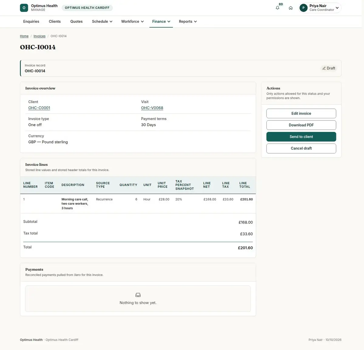Open client link OHC-C0001
The image size is (364, 350).
click(x=39, y=108)
